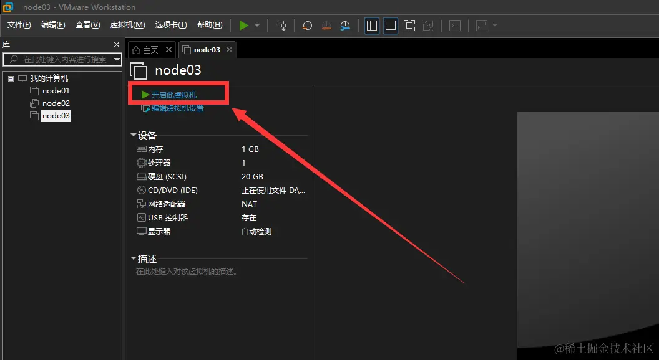Collapse the 我的计算机 tree node

click(x=11, y=78)
